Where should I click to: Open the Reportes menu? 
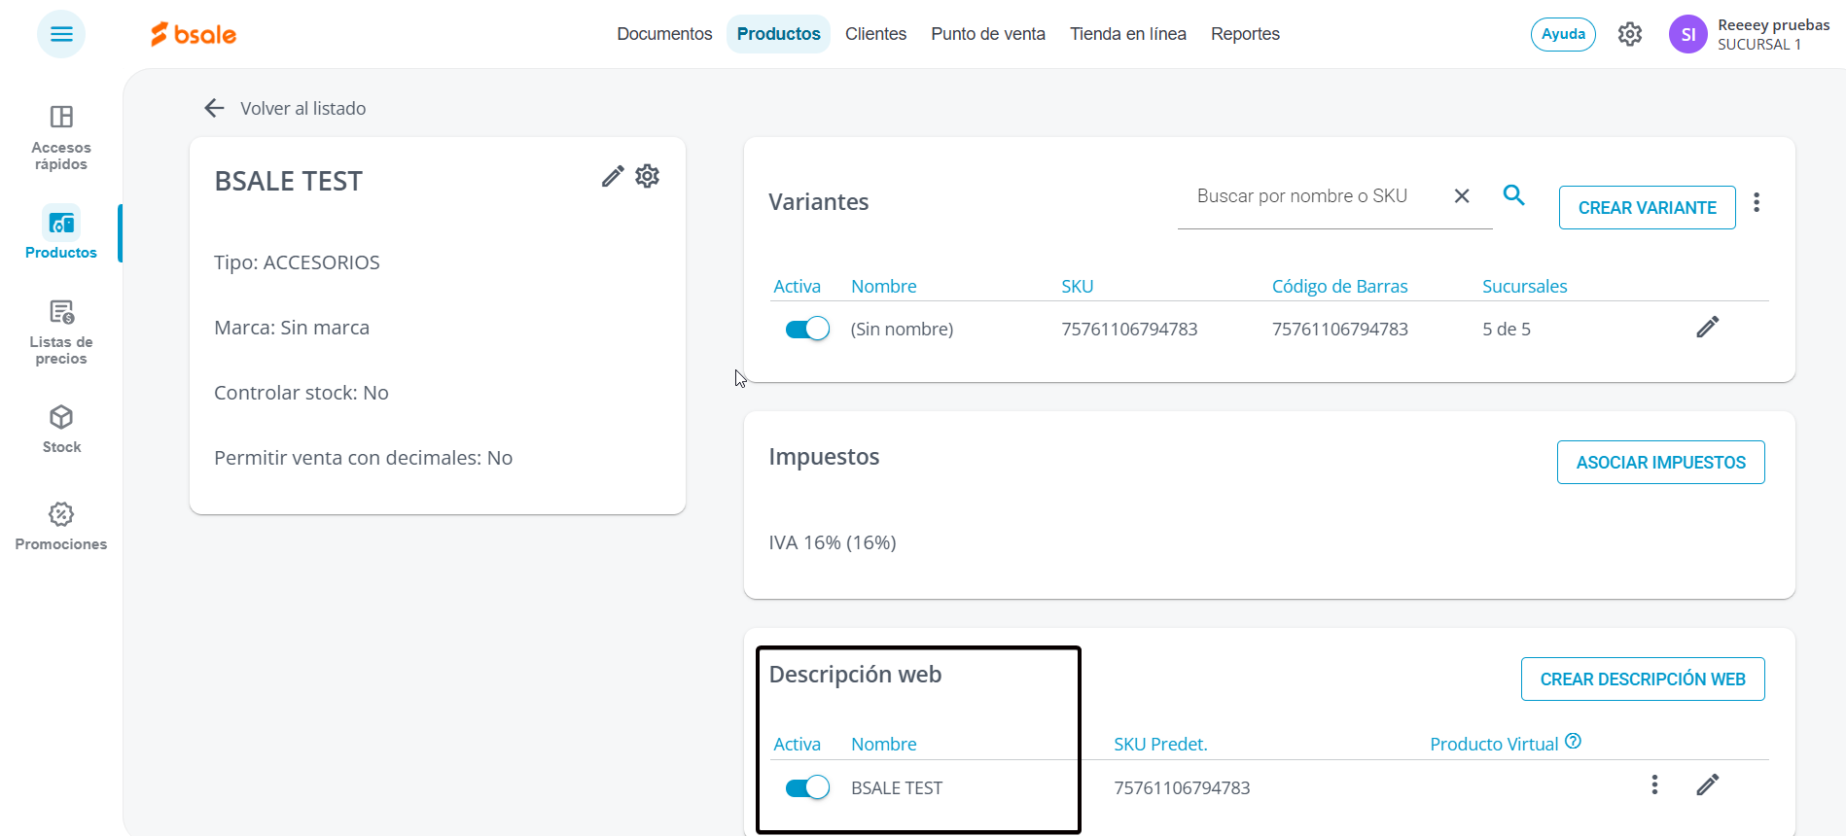1245,34
